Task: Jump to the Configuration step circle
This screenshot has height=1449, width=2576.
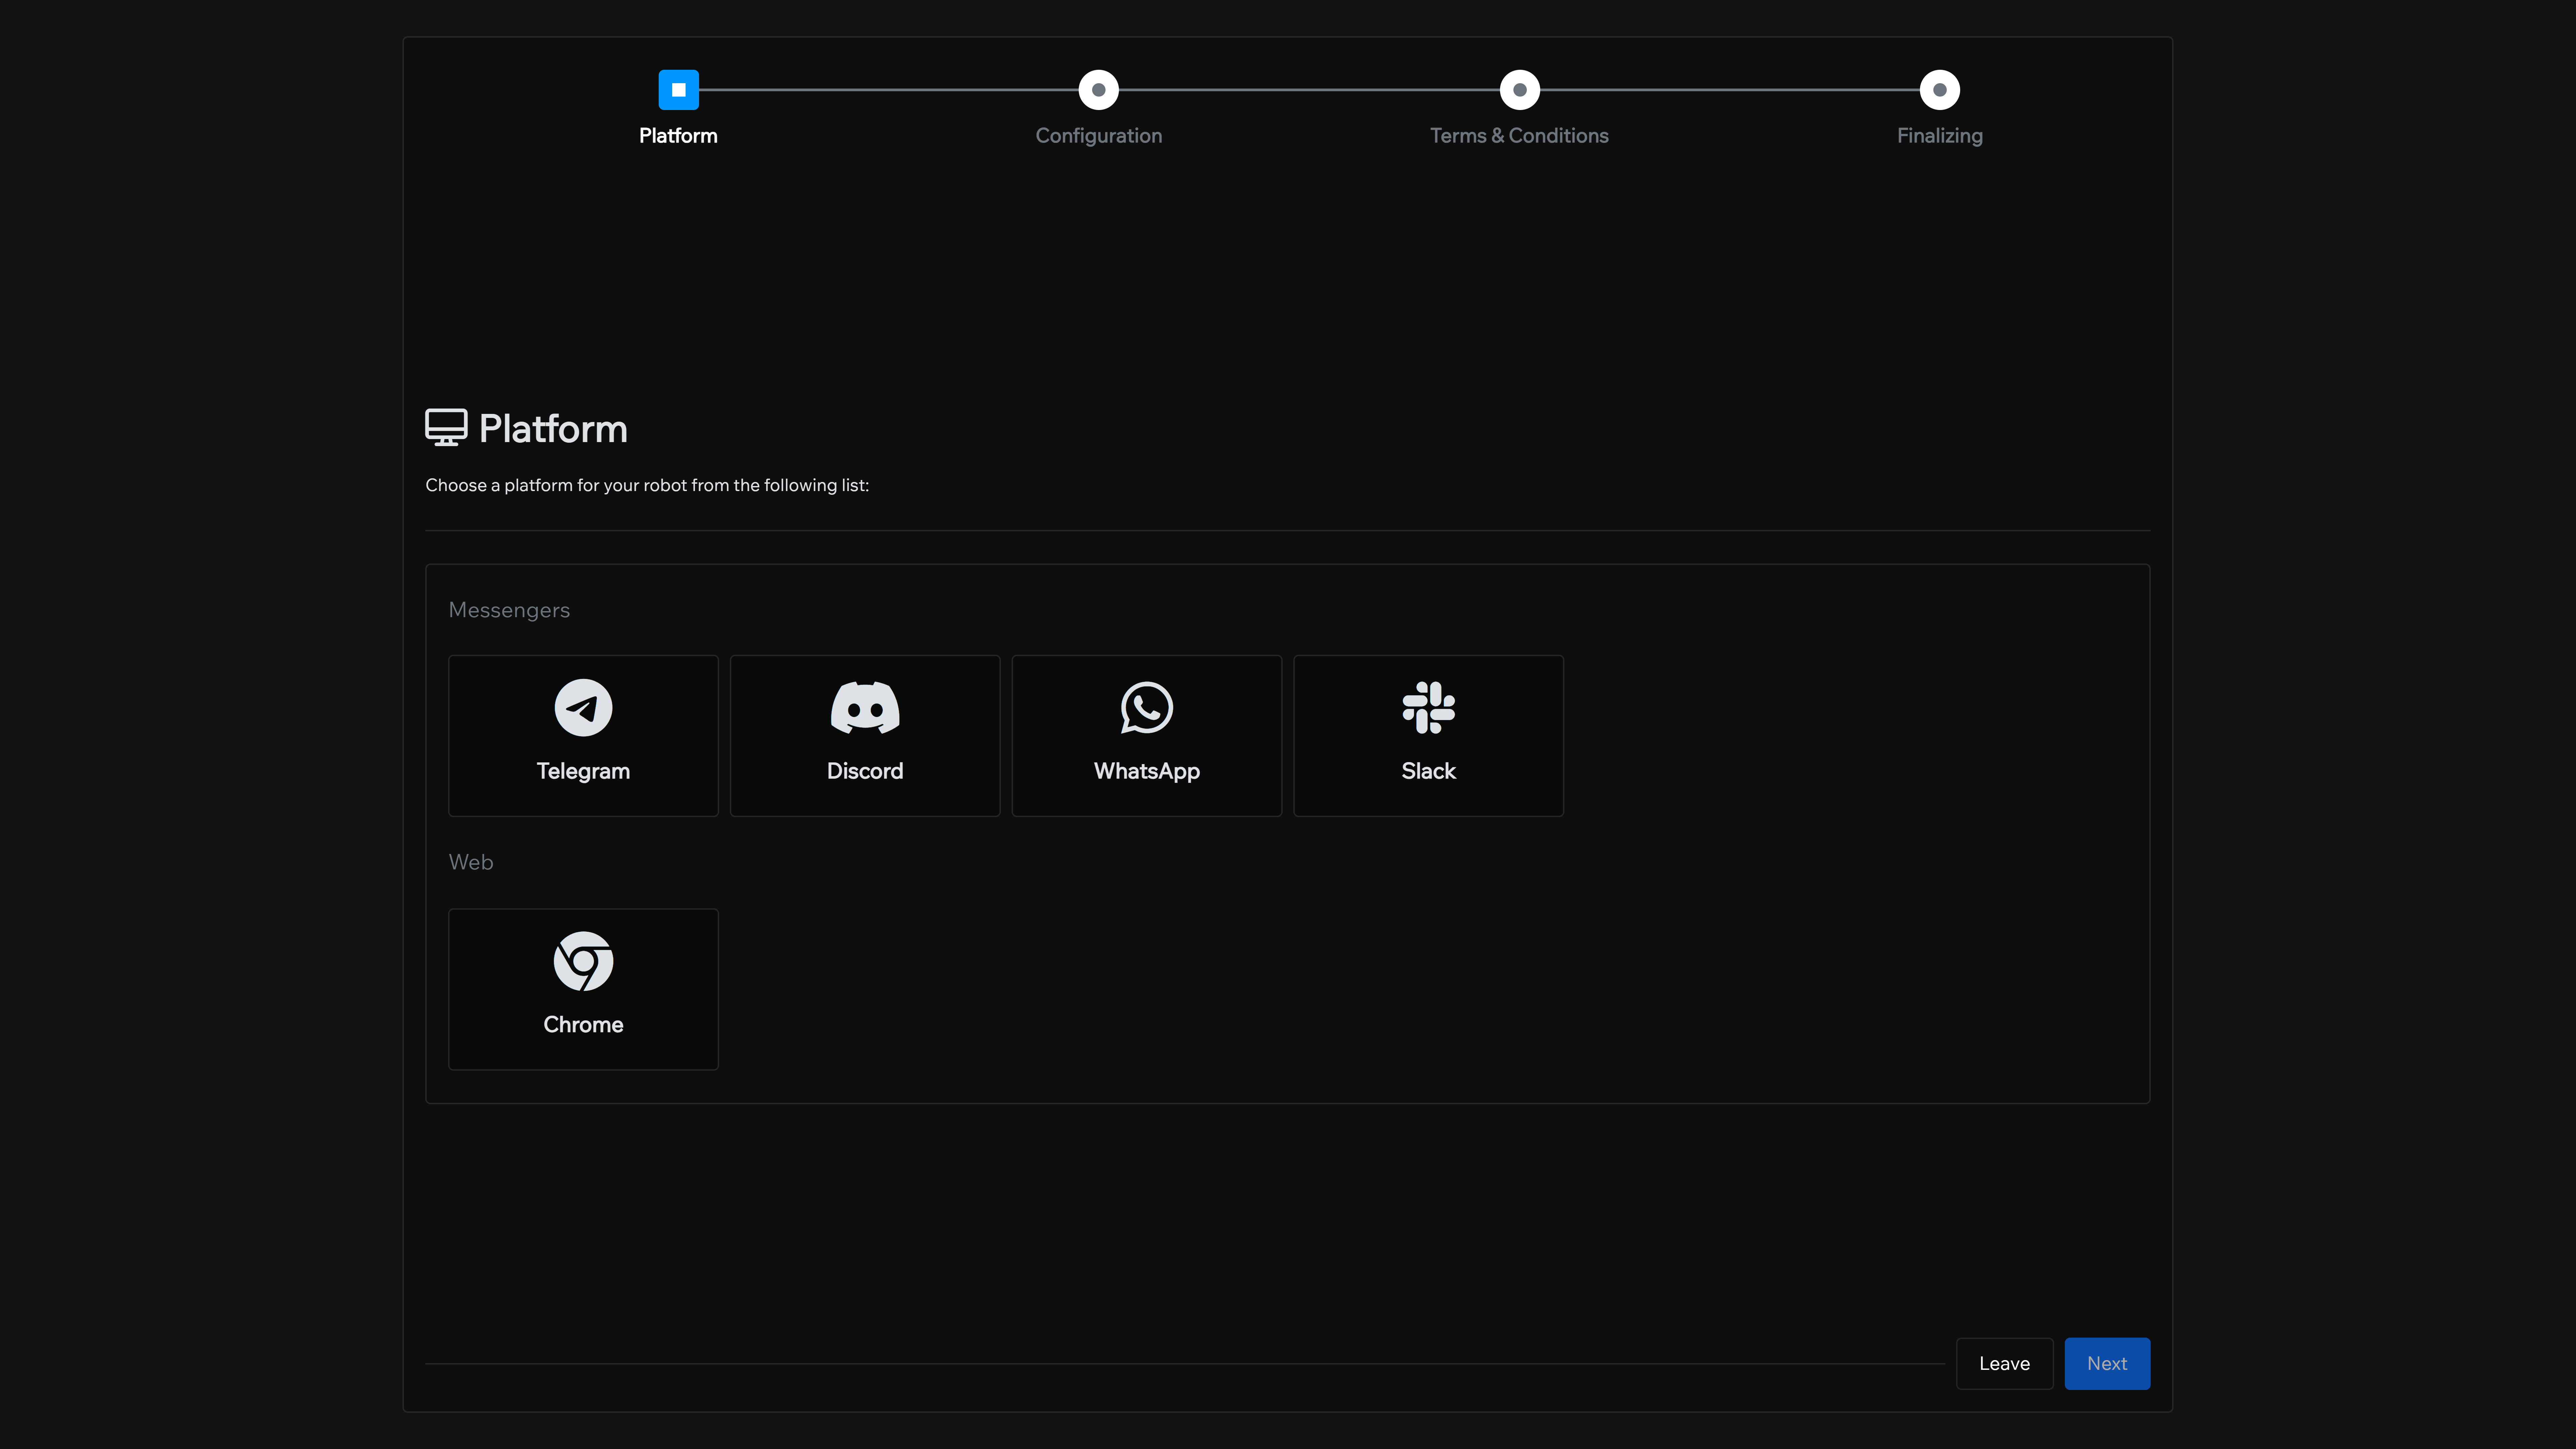Action: coord(1099,90)
